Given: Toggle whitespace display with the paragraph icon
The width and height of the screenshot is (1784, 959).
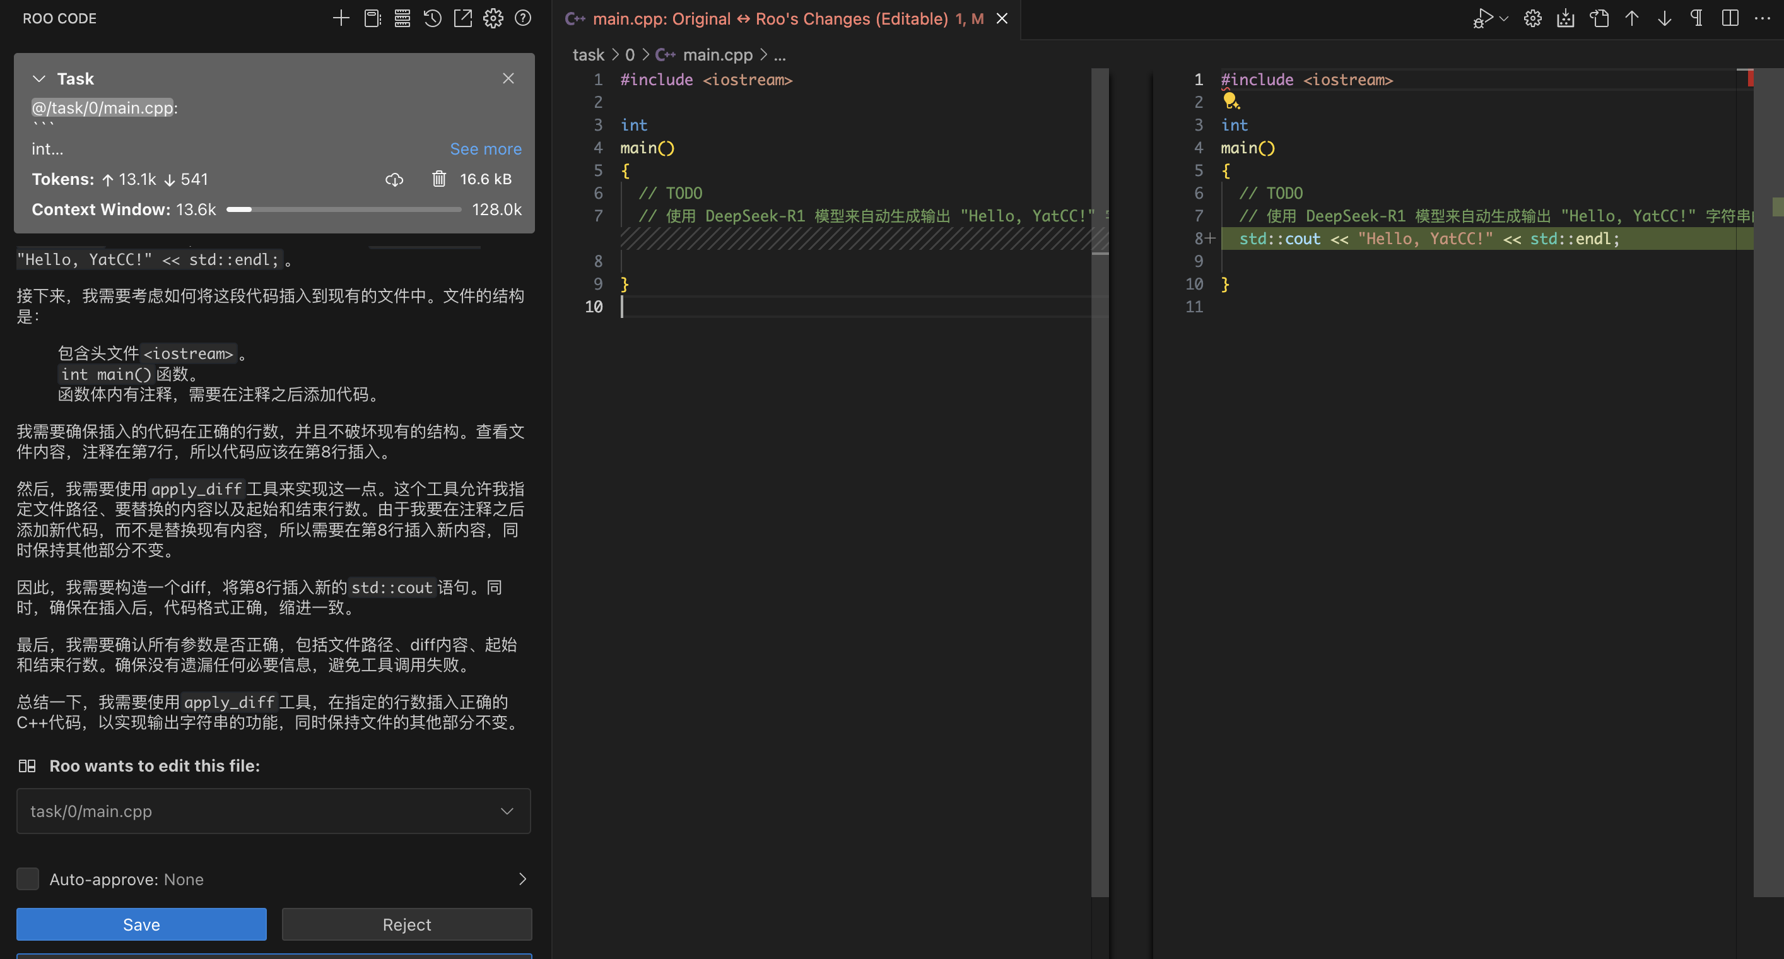Looking at the screenshot, I should click(x=1697, y=19).
